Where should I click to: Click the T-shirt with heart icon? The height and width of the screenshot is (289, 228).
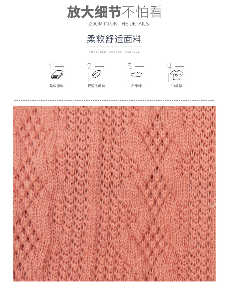176,75
